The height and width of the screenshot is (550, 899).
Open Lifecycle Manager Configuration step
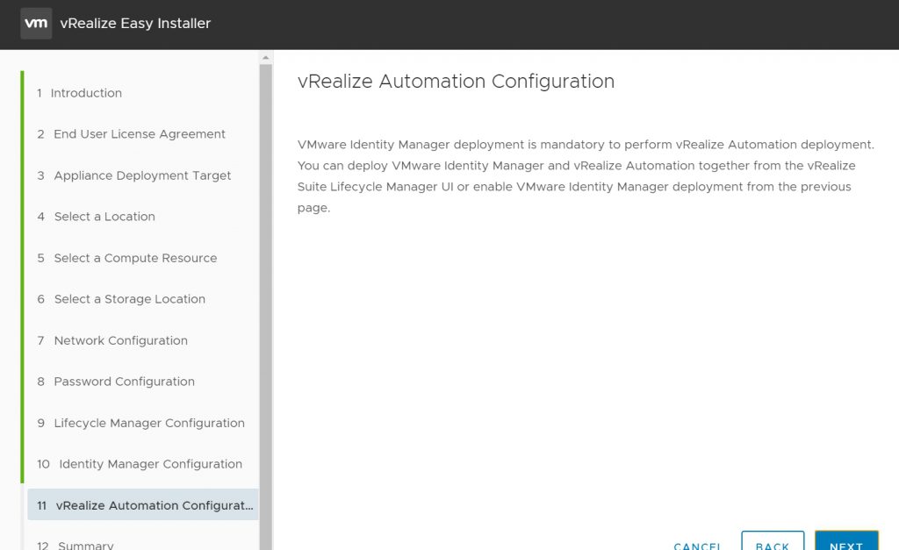tap(141, 423)
